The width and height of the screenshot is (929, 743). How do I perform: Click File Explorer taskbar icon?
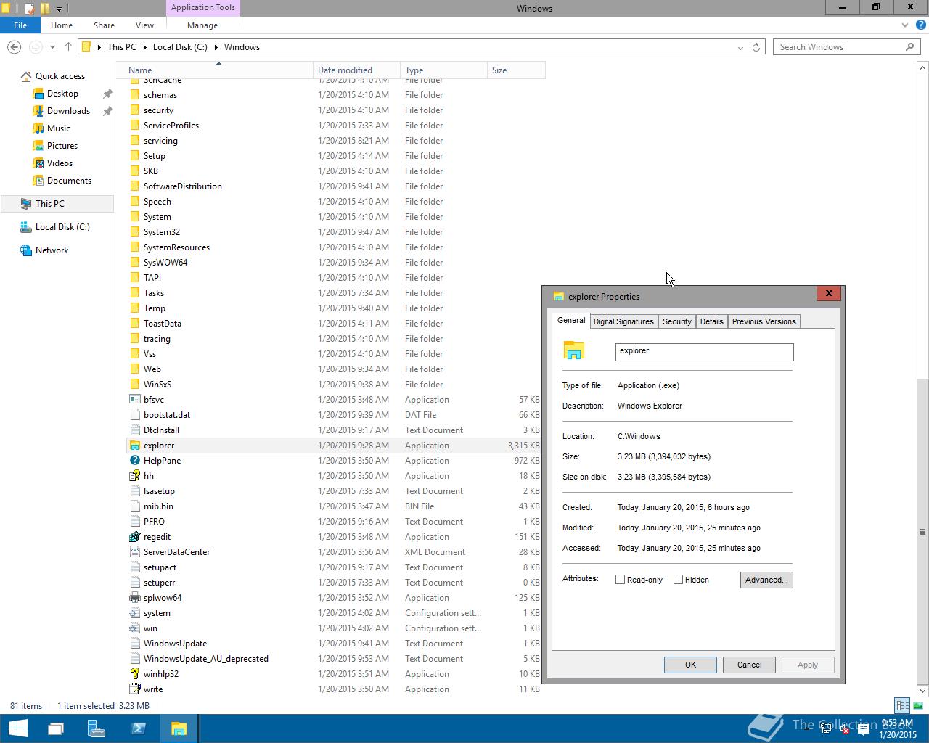tap(179, 728)
